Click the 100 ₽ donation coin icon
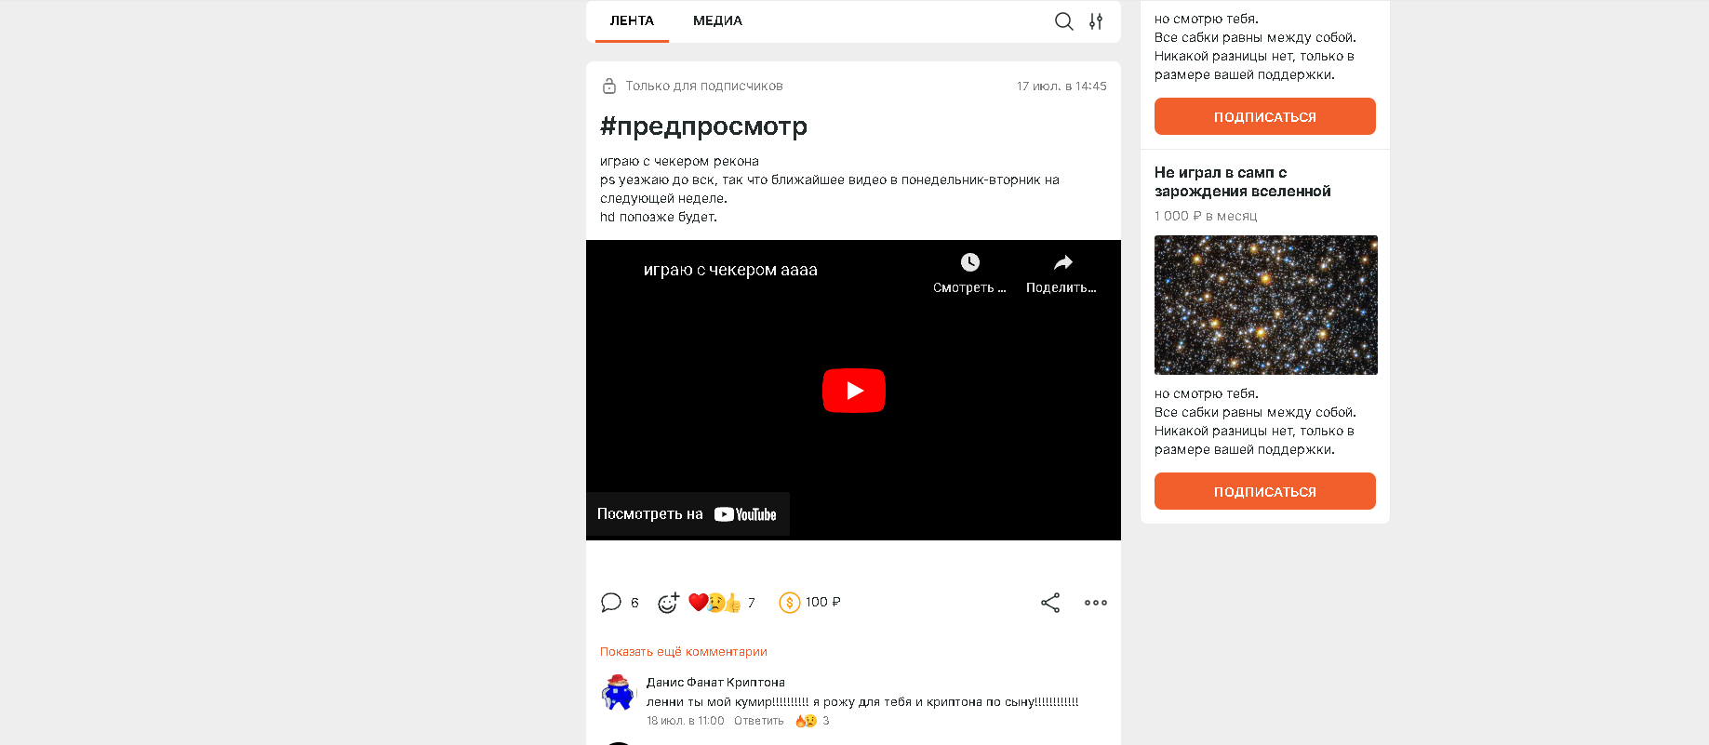Image resolution: width=1709 pixels, height=745 pixels. pos(789,603)
